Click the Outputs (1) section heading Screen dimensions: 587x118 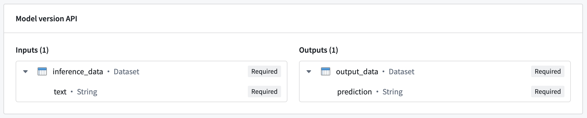pos(318,50)
